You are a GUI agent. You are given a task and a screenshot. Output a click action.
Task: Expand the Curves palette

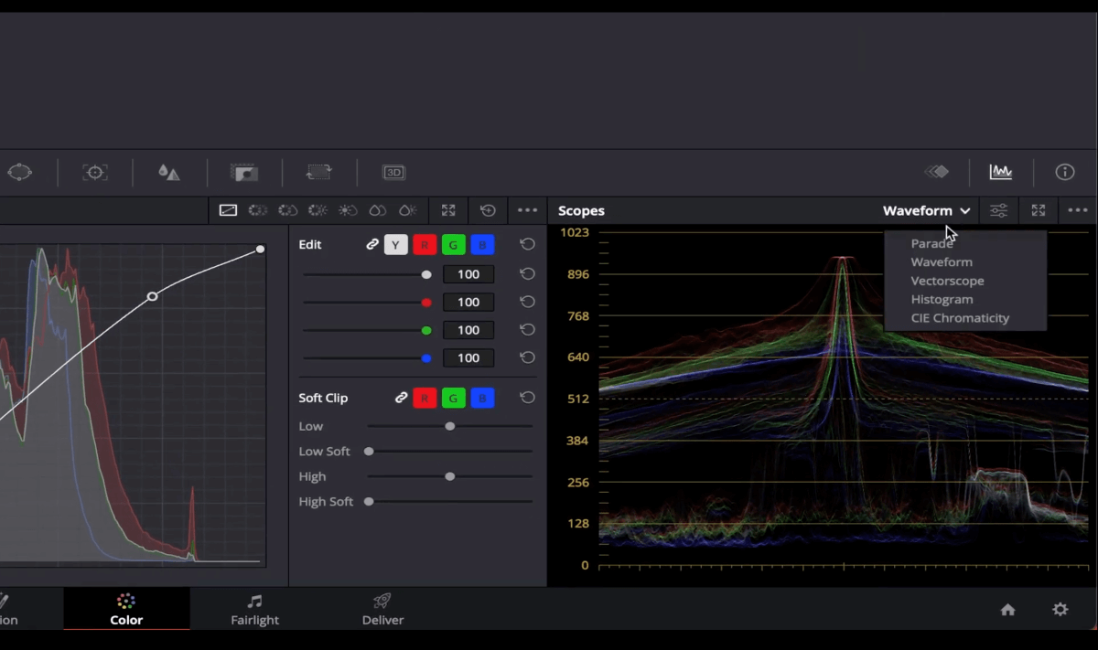(448, 210)
